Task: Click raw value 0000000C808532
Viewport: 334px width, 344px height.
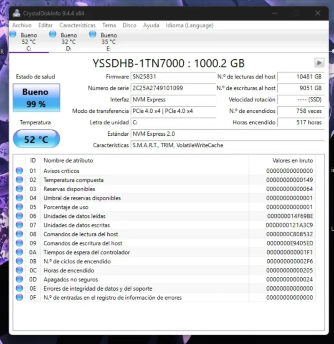Action: coord(290,234)
